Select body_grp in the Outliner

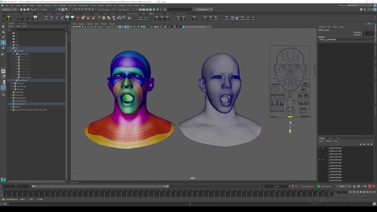tap(20, 89)
